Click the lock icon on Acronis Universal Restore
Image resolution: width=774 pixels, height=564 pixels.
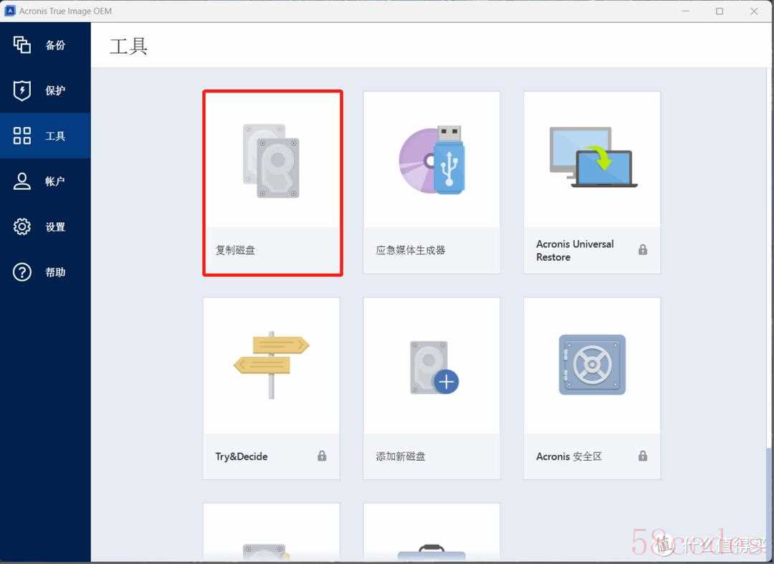tap(643, 249)
